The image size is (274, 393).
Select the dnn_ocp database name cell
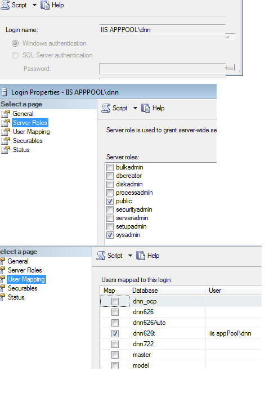[167, 301]
